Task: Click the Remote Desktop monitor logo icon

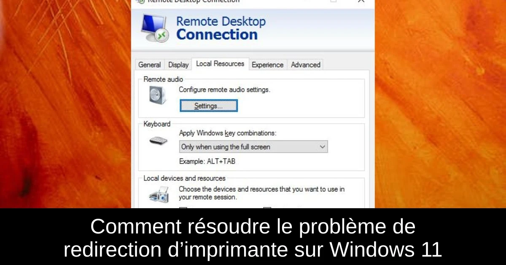Action: pos(154,28)
